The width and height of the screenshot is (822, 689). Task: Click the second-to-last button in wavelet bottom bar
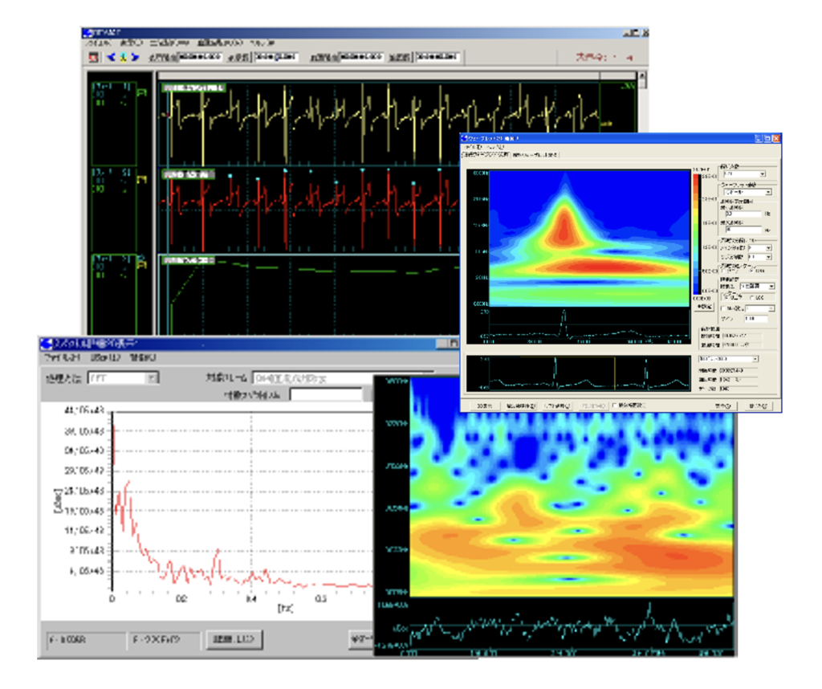[x=723, y=406]
